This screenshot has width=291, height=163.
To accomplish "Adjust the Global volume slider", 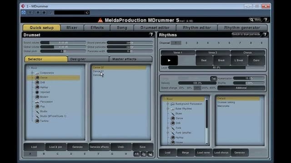I will [x=63, y=47].
